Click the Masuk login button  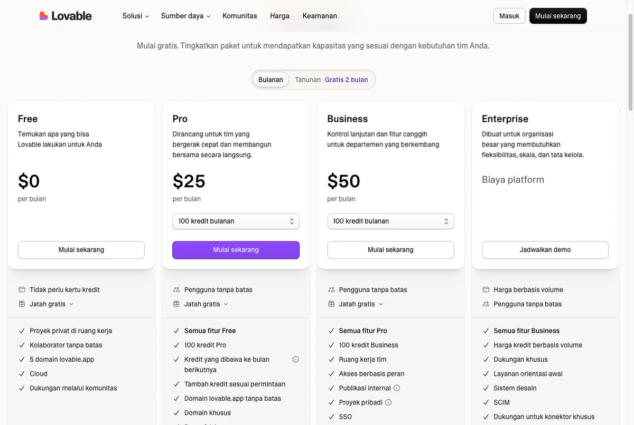[x=509, y=16]
